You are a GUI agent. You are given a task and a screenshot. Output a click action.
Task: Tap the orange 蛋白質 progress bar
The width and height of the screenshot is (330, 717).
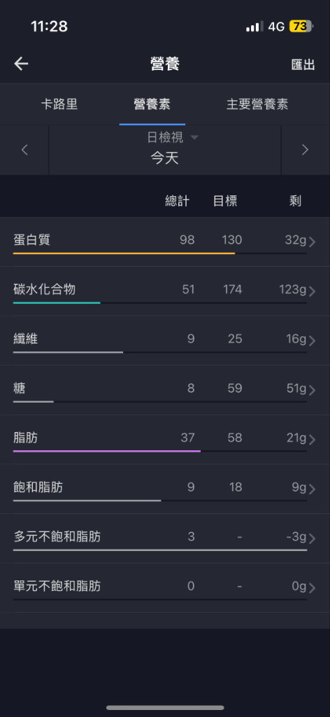click(124, 253)
